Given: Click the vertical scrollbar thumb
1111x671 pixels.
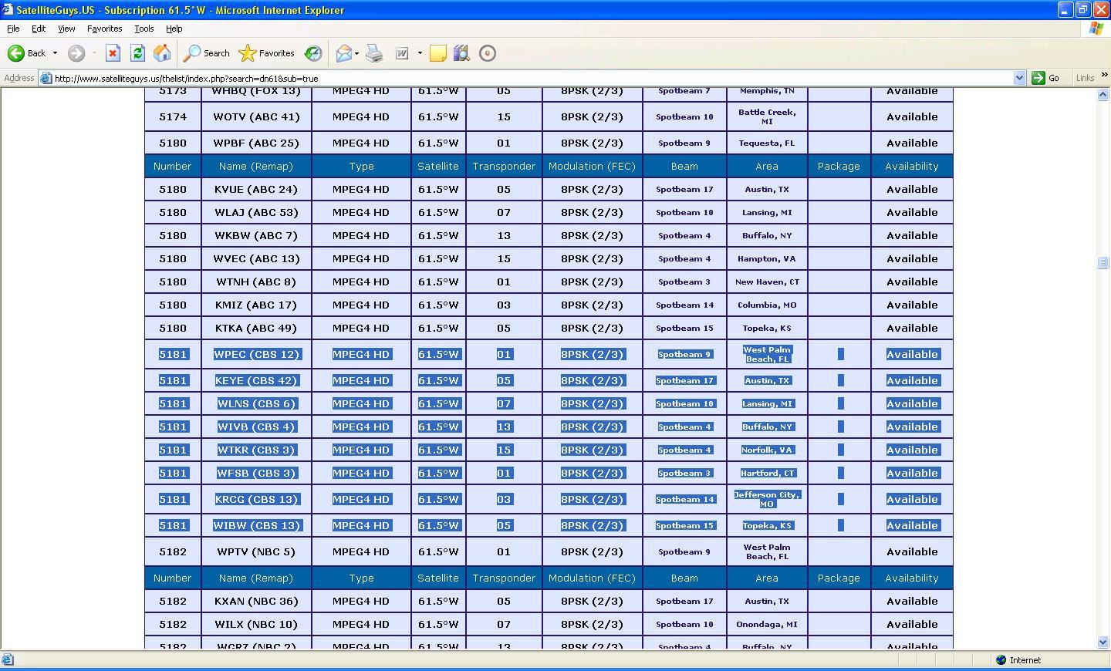Looking at the screenshot, I should [x=1103, y=262].
